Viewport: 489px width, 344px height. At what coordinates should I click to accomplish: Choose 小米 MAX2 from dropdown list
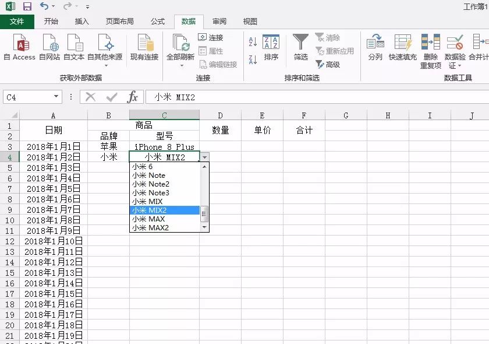[x=164, y=228]
